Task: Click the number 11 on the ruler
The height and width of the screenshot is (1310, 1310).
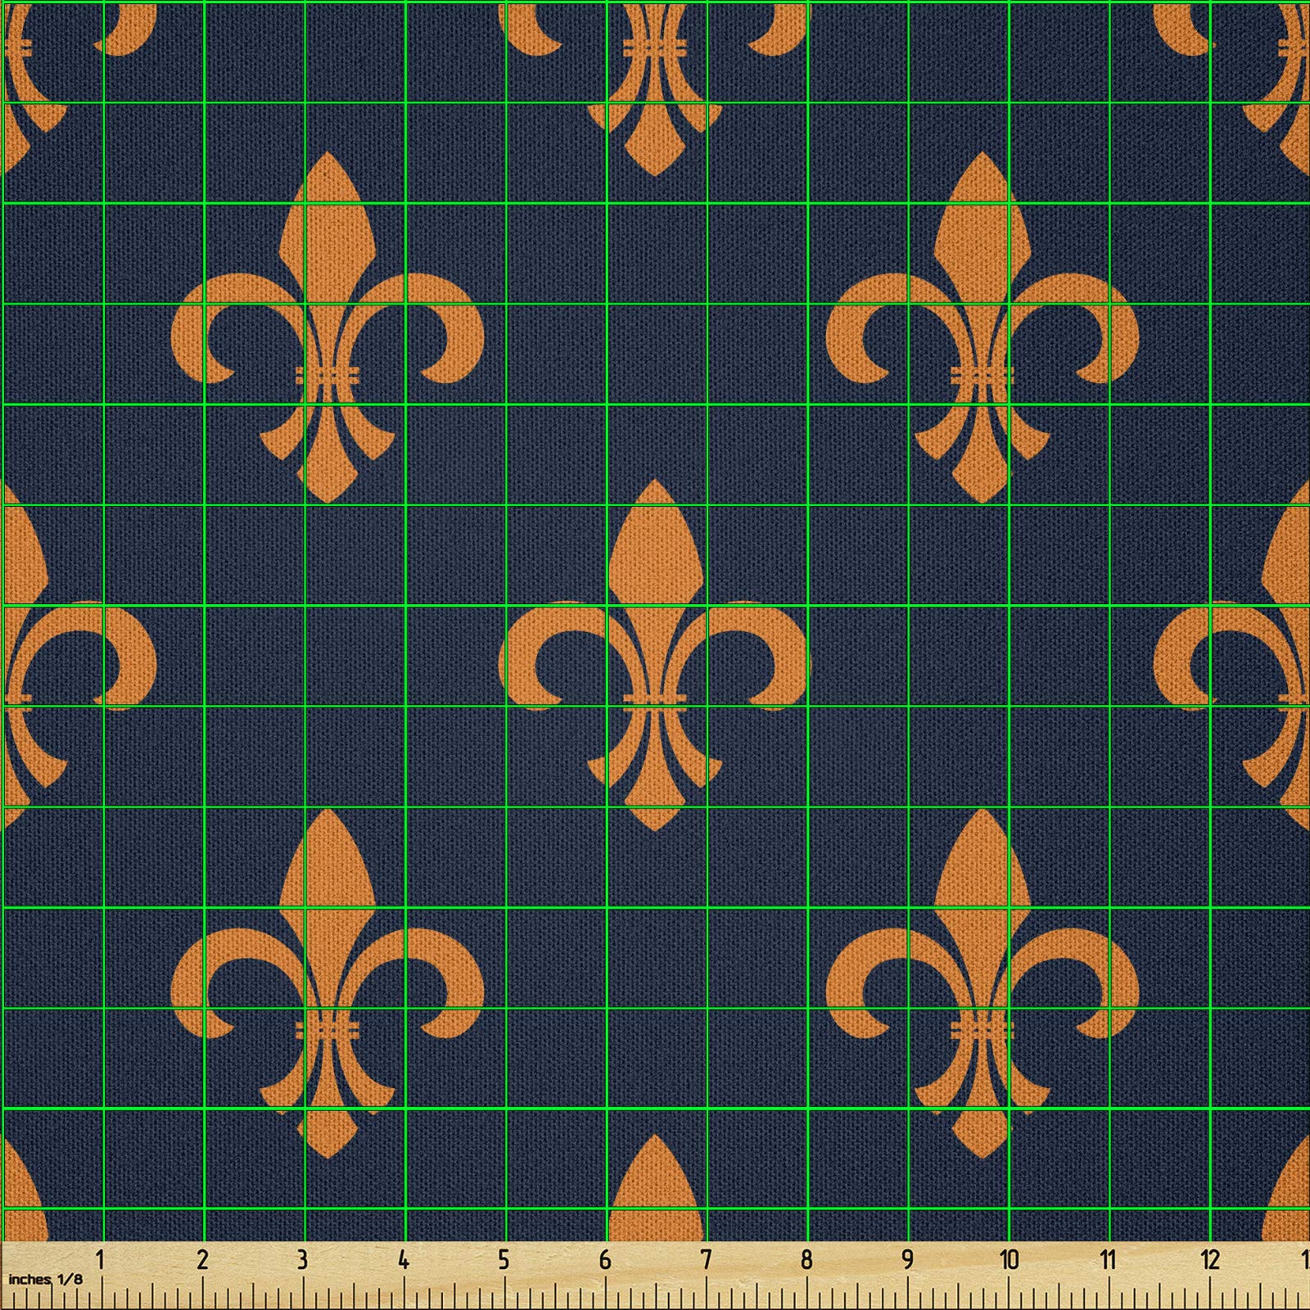Action: (1109, 1258)
